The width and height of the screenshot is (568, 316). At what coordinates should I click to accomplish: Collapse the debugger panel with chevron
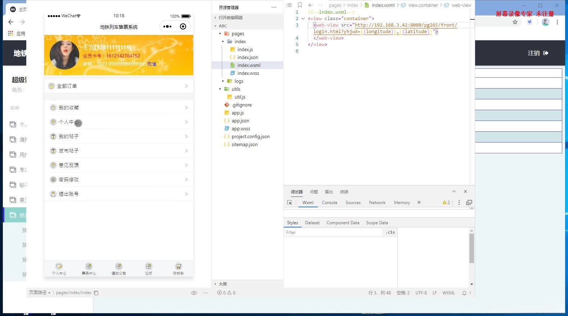(x=454, y=191)
